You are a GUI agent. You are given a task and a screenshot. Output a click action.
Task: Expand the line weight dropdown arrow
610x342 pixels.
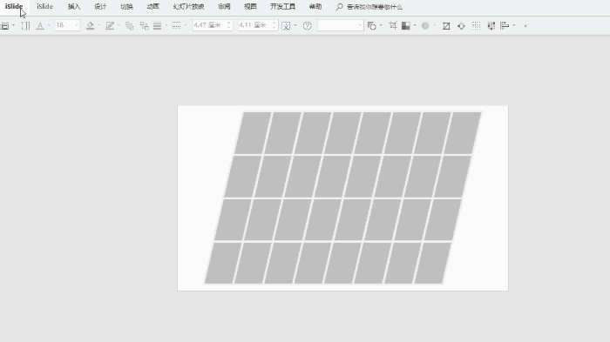click(x=166, y=25)
